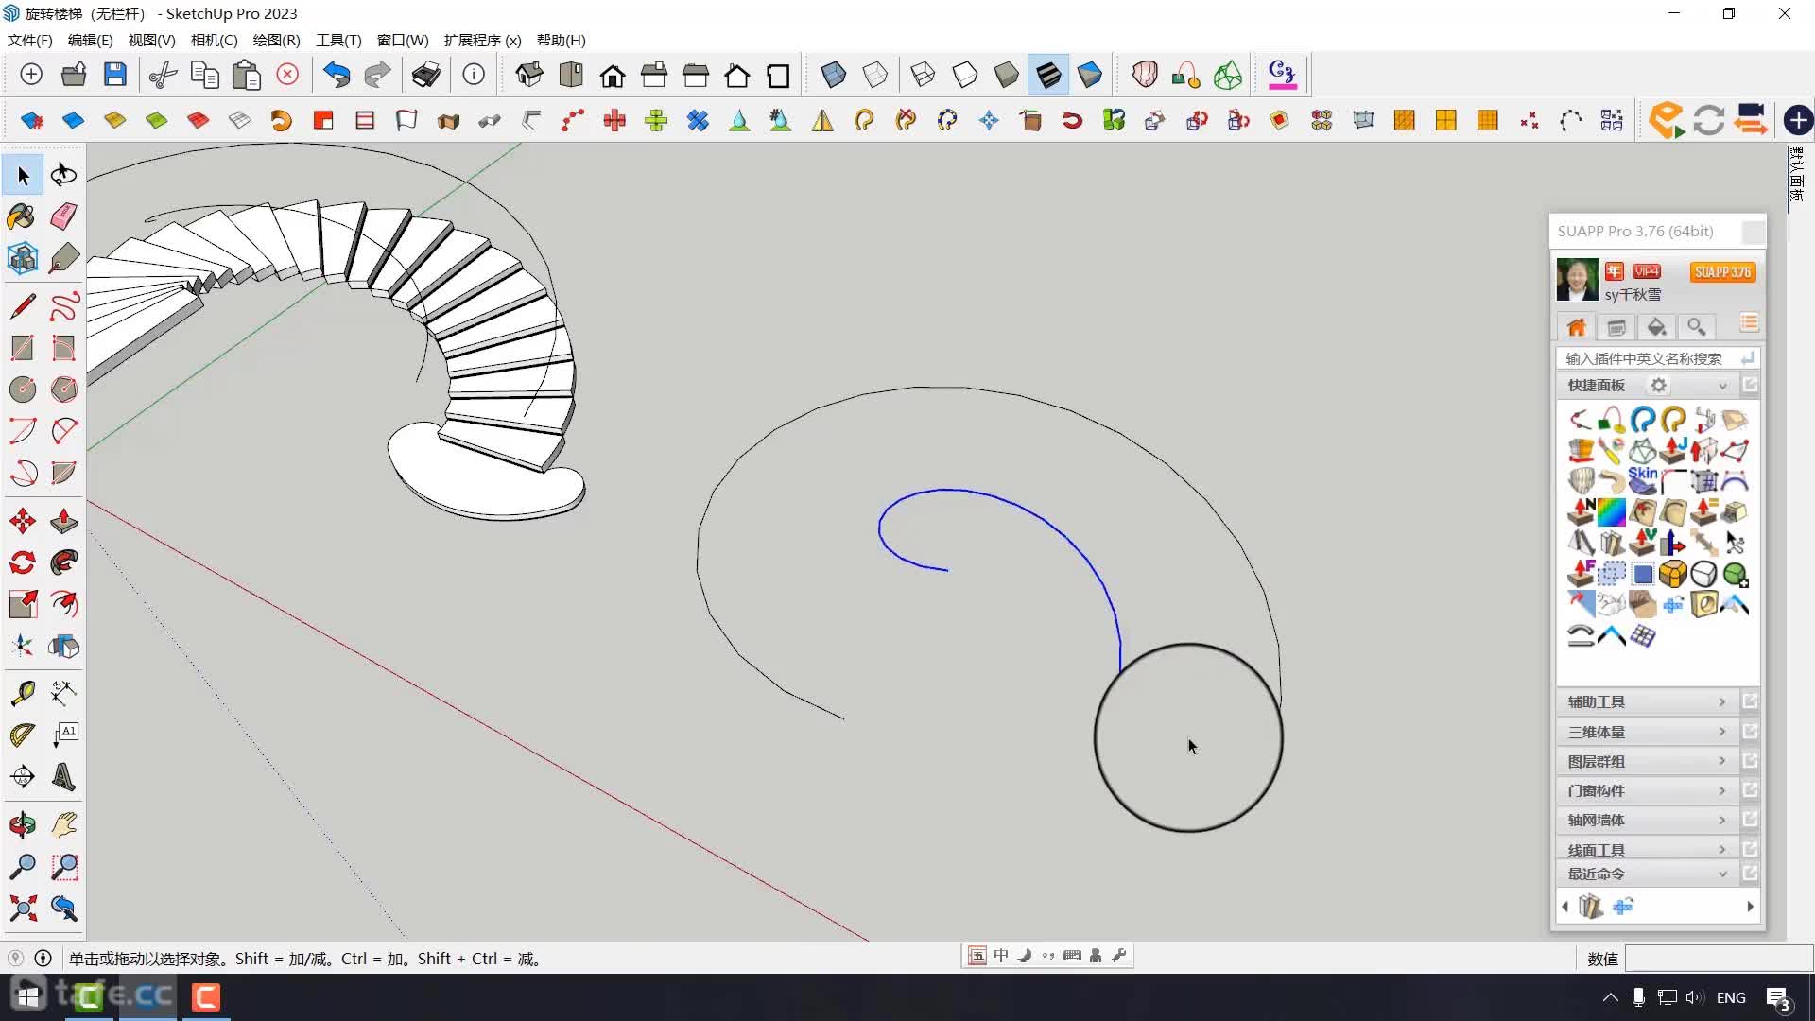
Task: Pick the Paint Bucket tool
Action: [x=22, y=216]
